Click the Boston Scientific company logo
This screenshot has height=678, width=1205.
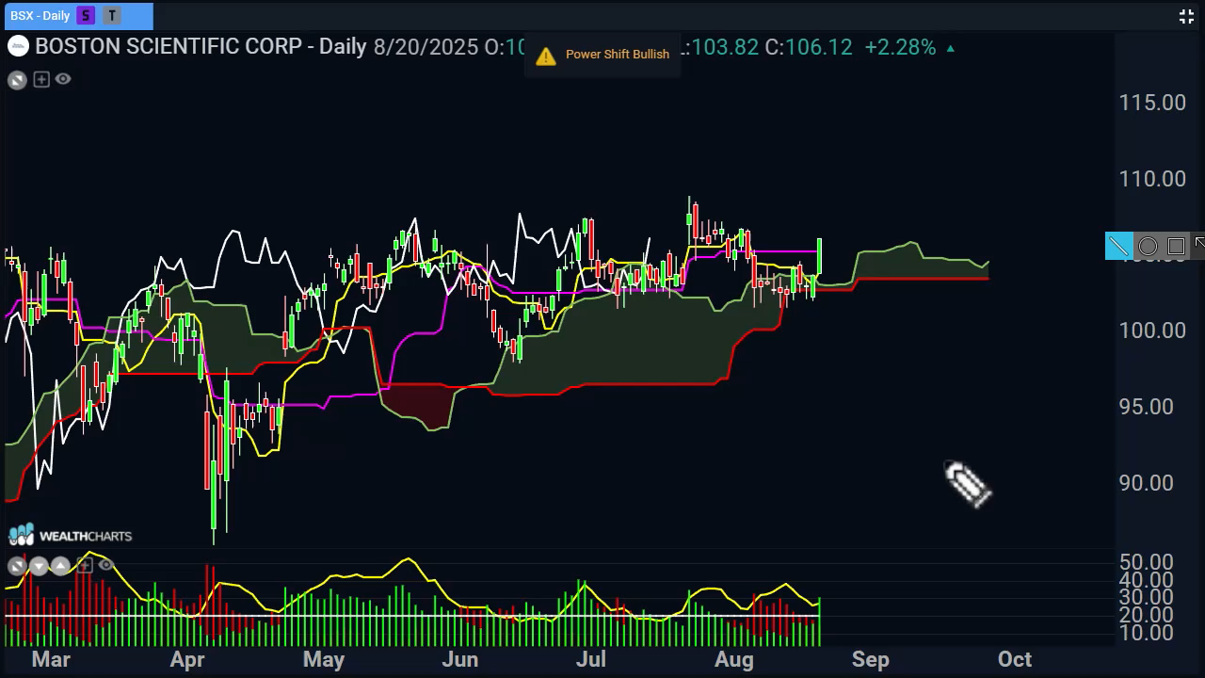click(x=18, y=46)
